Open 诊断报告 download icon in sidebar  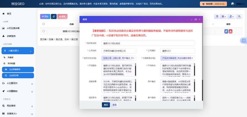(3, 36)
